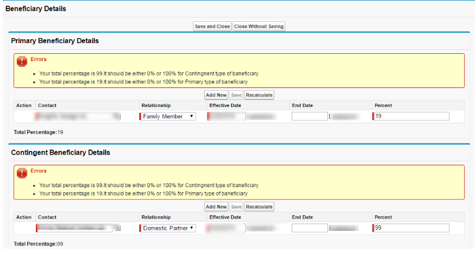
Task: Recalculate the primary beneficiary percentage
Action: 259,95
